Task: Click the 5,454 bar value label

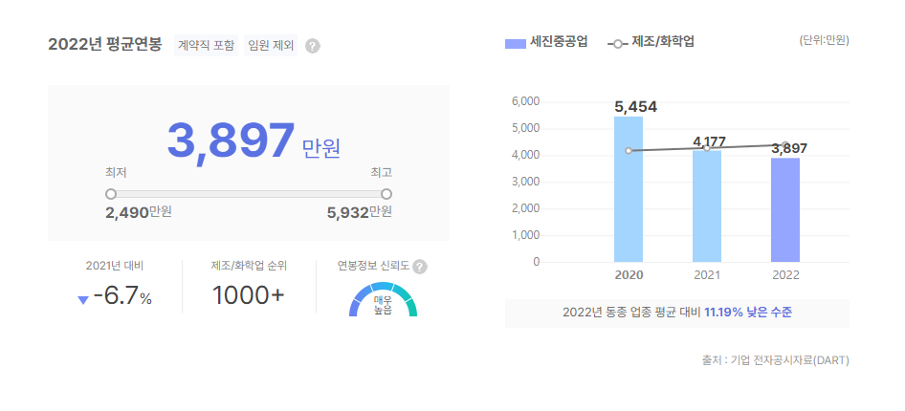Action: pyautogui.click(x=635, y=107)
